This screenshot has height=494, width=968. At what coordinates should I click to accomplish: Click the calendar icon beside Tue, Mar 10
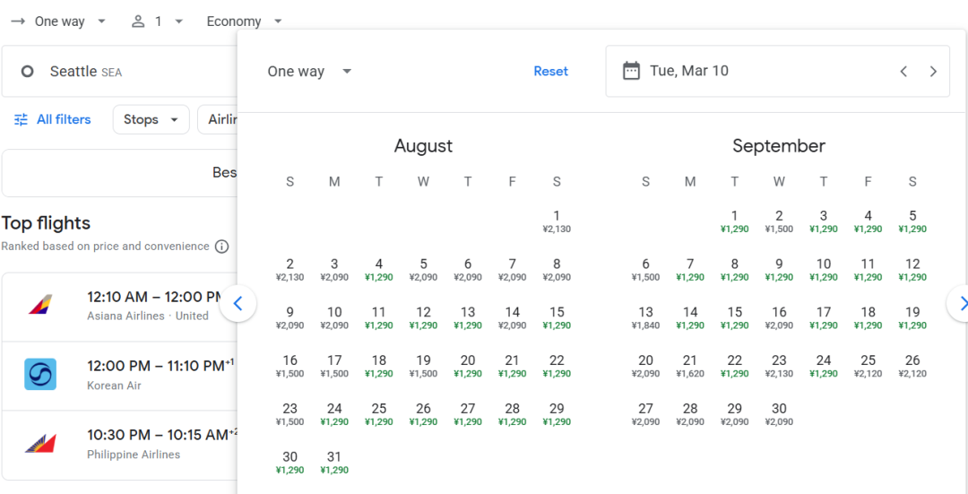pos(631,71)
